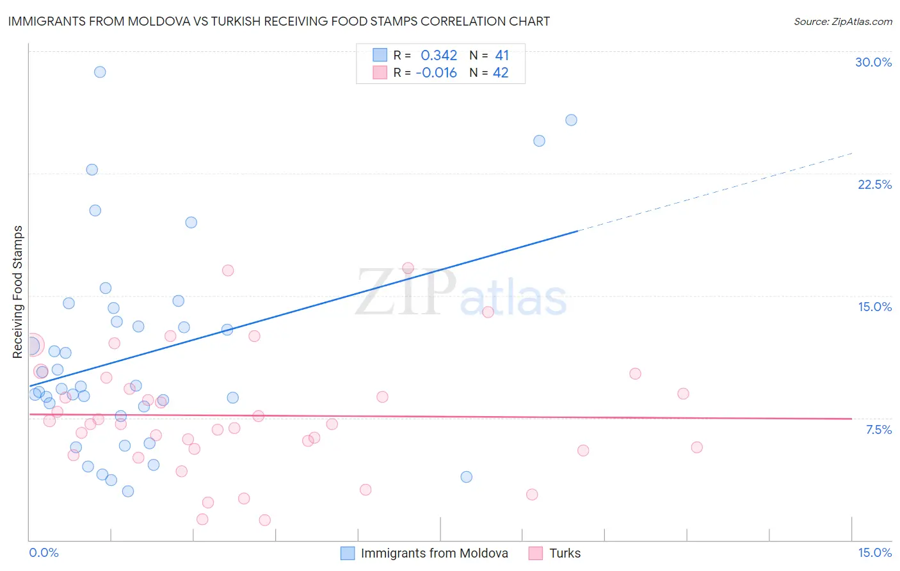Select the large pink bubble at left axis
The height and width of the screenshot is (571, 900).
coord(32,346)
